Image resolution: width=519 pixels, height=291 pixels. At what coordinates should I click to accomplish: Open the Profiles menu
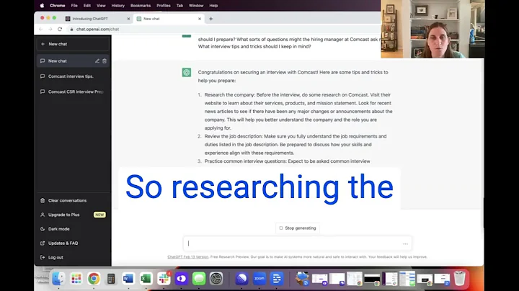coord(164,6)
